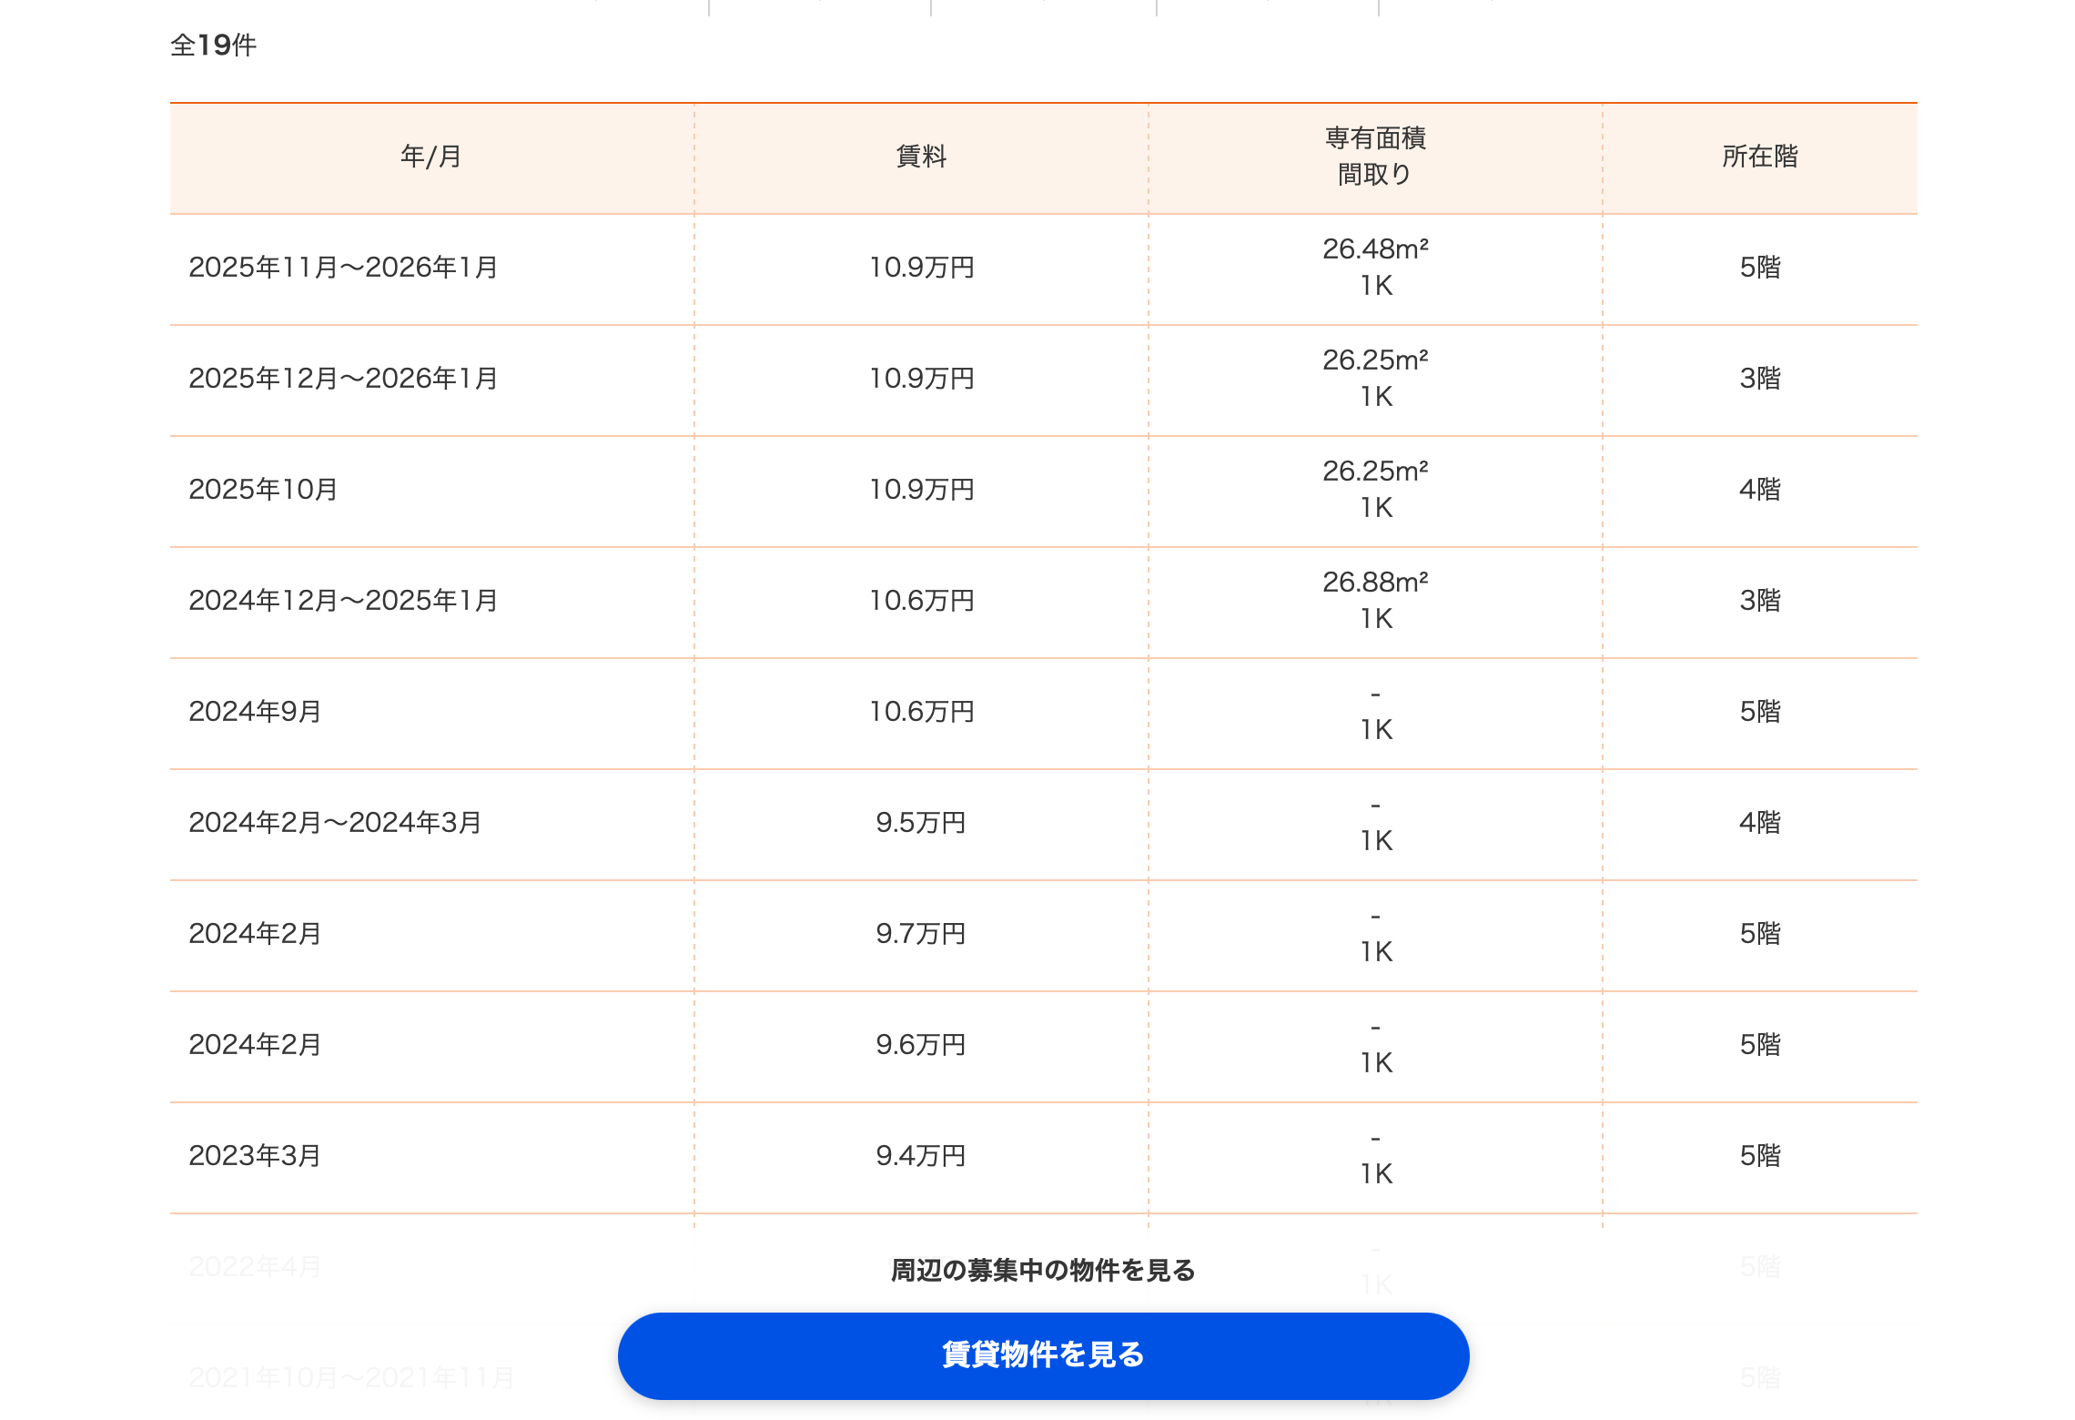
Task: Click the 周辺の募集中の物件を見る text
Action: (x=1043, y=1270)
